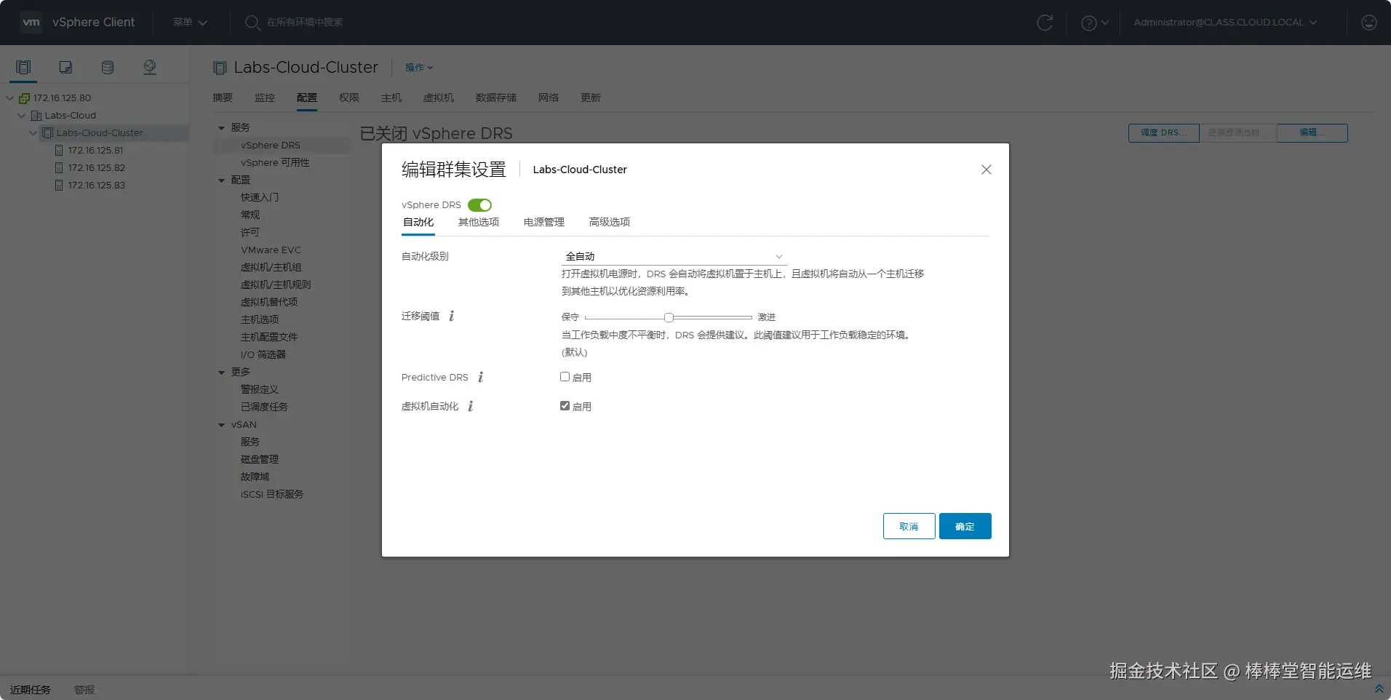Click the search magnifier icon
The image size is (1391, 700).
[x=252, y=23]
